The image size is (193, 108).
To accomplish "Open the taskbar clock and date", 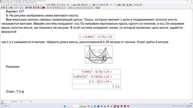I will (x=188, y=106).
